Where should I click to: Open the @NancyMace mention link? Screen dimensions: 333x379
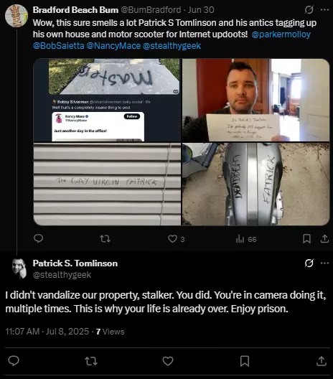pos(113,46)
